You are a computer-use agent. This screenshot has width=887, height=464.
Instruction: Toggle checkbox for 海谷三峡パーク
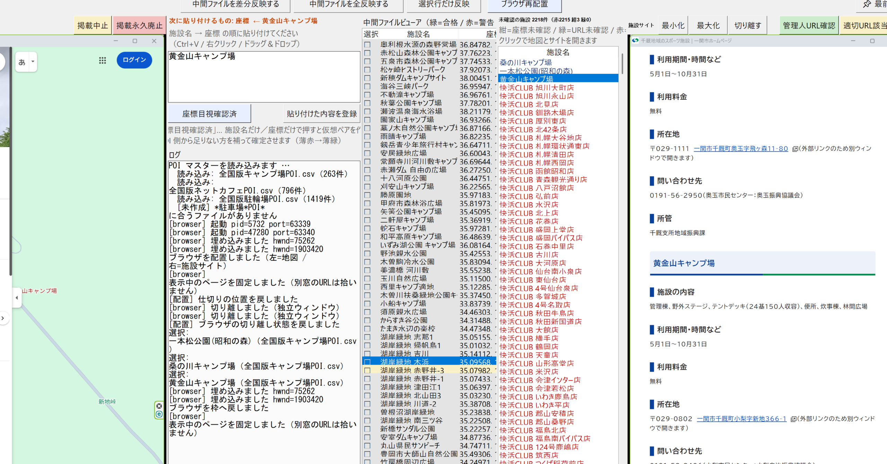pyautogui.click(x=367, y=86)
